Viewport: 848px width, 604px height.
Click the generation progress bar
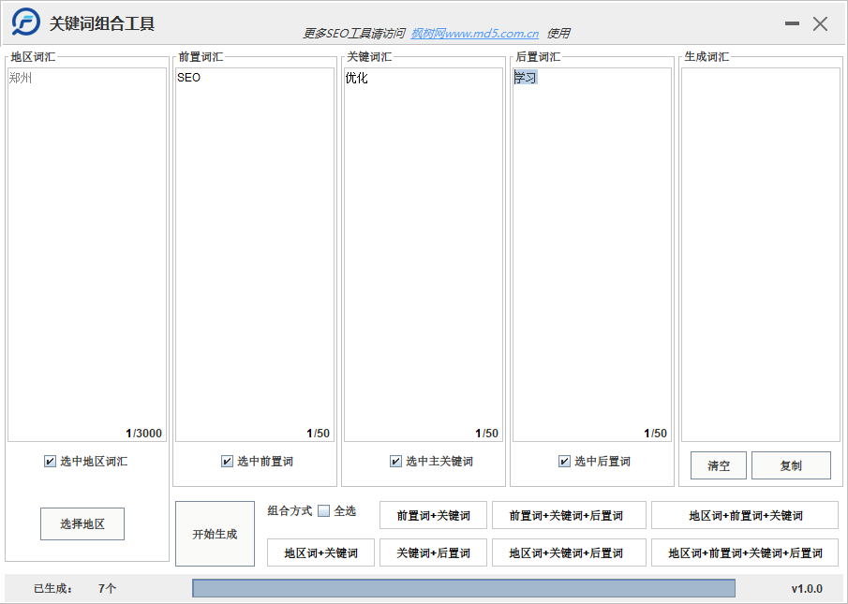coord(464,588)
